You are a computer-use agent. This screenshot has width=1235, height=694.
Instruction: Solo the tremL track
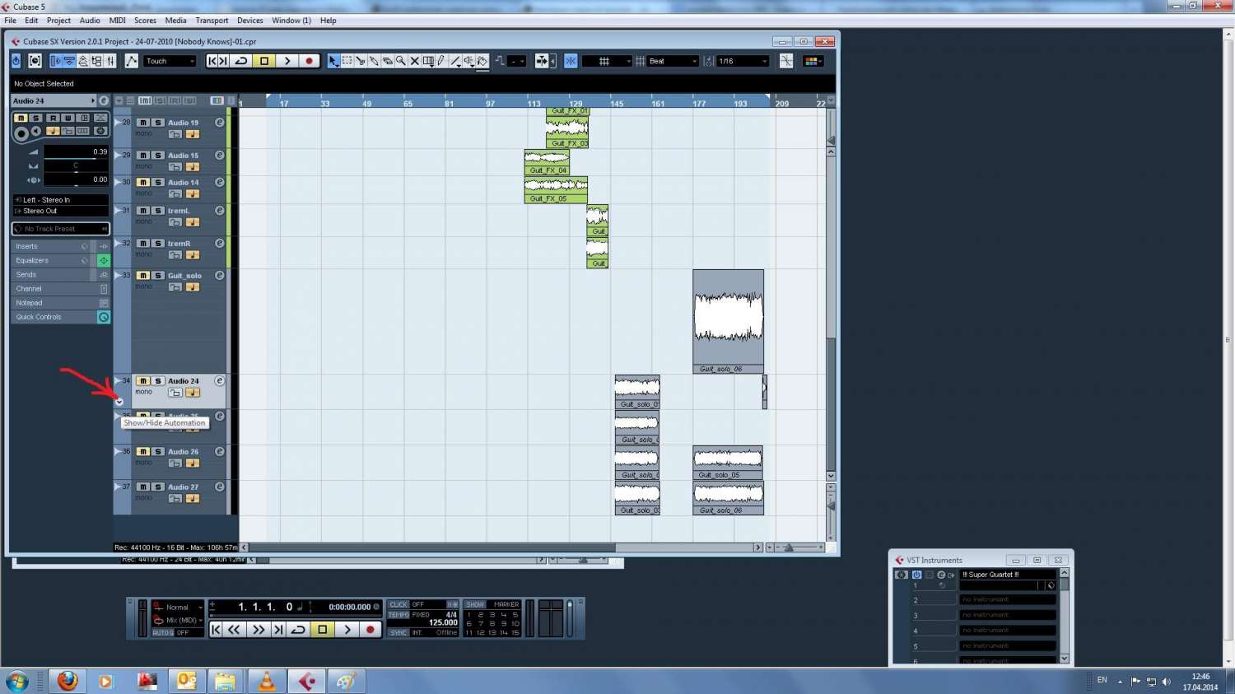(x=157, y=211)
